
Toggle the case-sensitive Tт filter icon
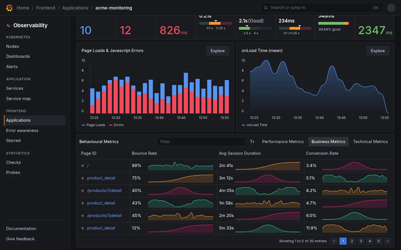tap(252, 142)
